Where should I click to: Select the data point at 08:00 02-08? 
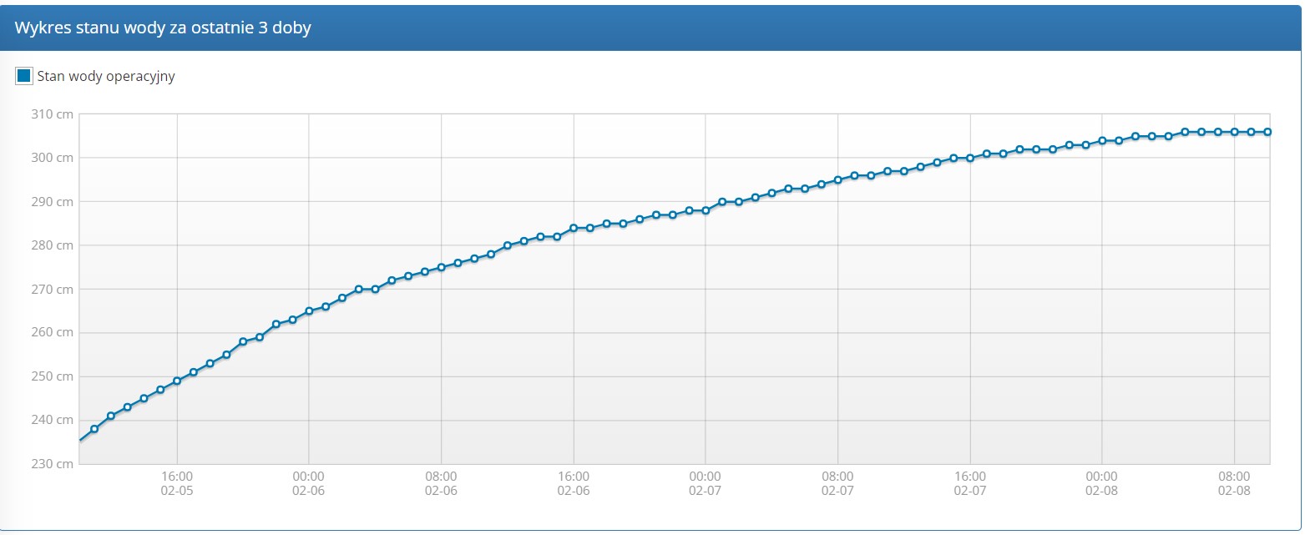point(1234,132)
